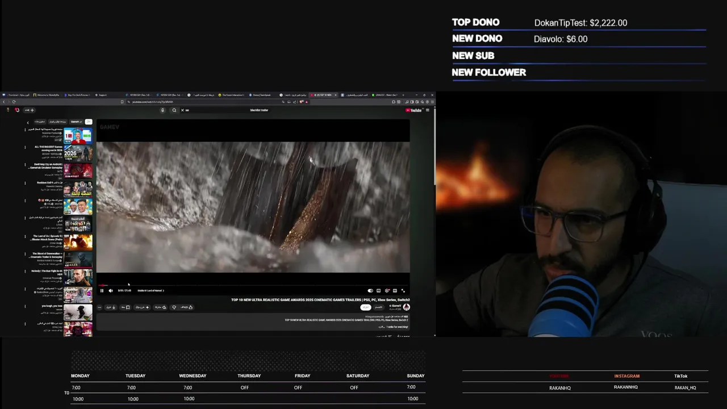The height and width of the screenshot is (409, 727).
Task: Switch to the active TOP 10 NEW tab
Action: 323,95
